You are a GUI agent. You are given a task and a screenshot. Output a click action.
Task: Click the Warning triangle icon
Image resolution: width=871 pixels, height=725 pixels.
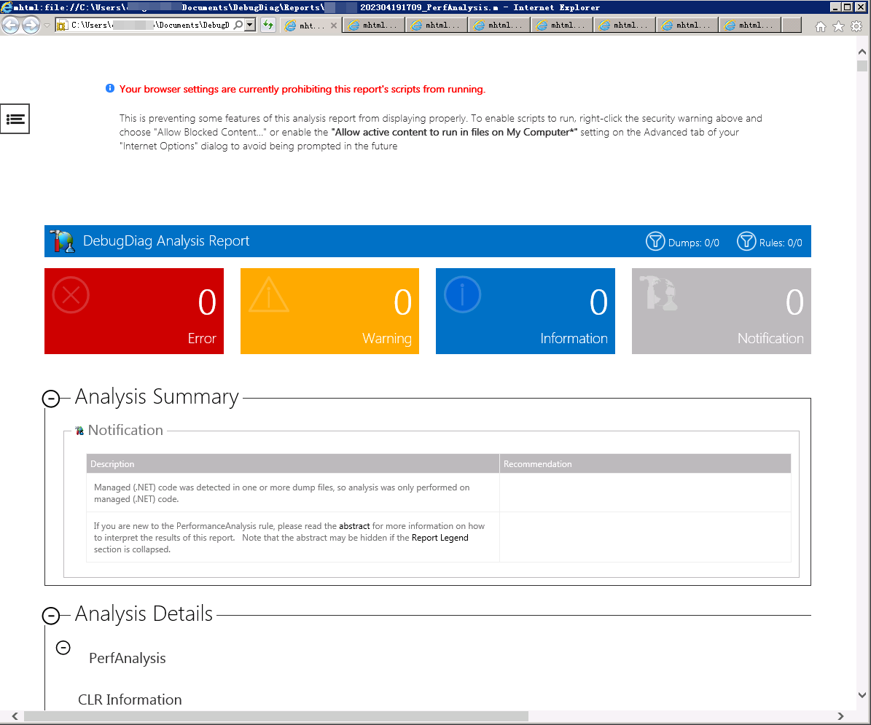[x=269, y=294]
